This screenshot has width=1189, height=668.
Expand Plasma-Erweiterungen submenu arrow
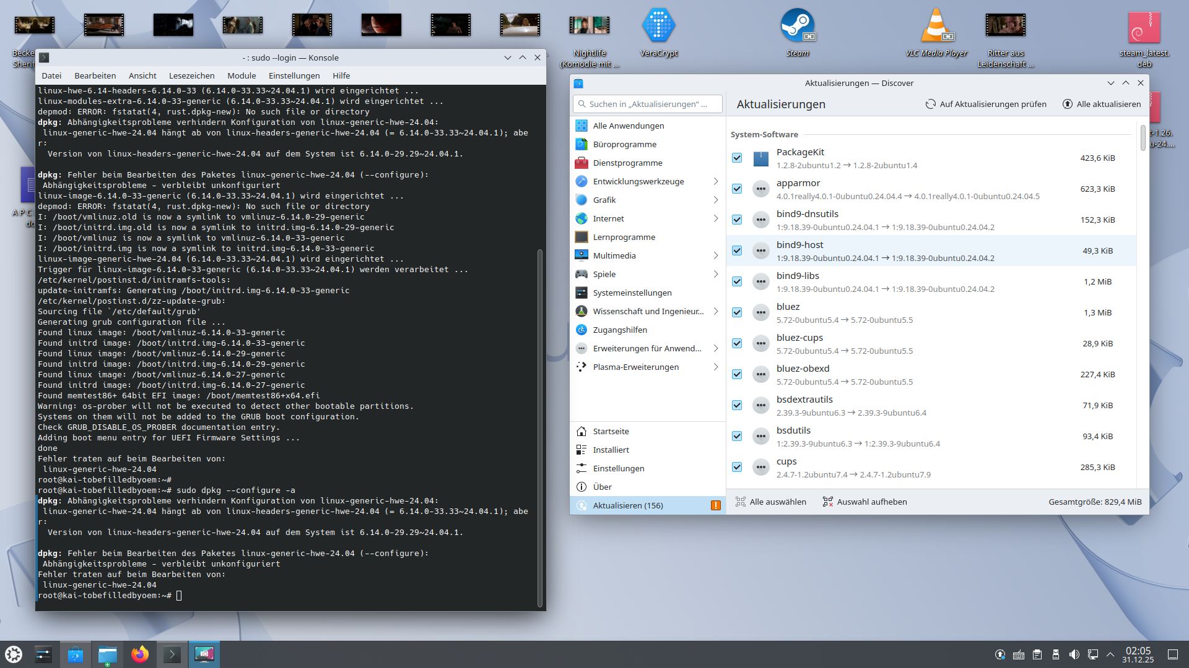(715, 367)
